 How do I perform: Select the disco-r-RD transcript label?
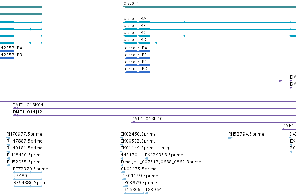(x=135, y=40)
